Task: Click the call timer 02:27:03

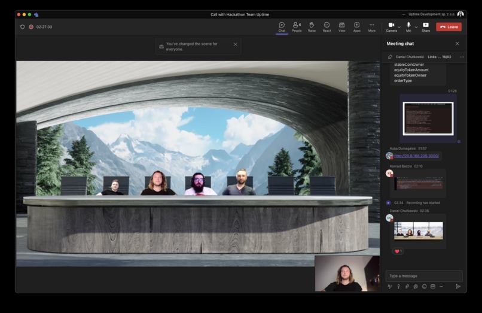Action: pos(44,27)
